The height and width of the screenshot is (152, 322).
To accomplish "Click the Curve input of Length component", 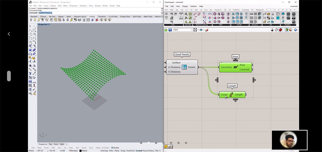I will tap(224, 94).
